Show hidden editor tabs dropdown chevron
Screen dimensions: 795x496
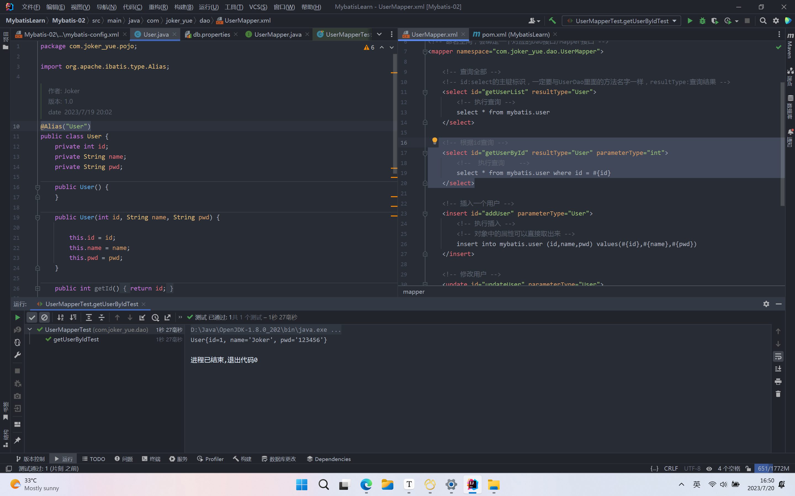pos(379,34)
